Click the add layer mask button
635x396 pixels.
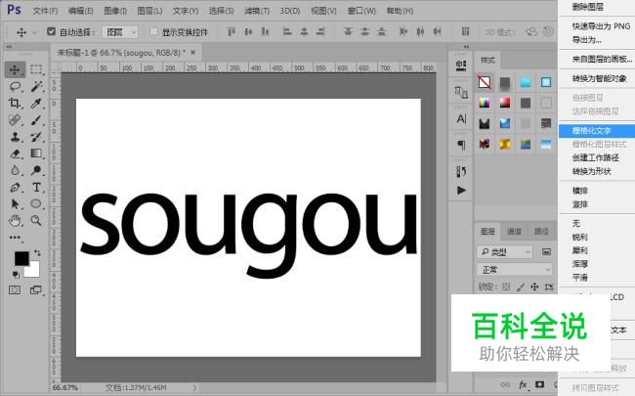540,384
